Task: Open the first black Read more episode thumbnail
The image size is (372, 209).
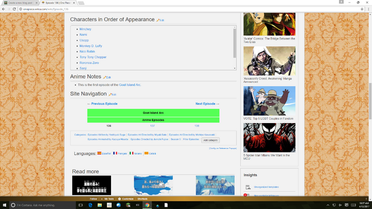Action: pos(92,185)
